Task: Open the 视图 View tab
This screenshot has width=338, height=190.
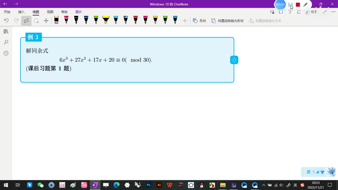Action: pyautogui.click(x=50, y=12)
